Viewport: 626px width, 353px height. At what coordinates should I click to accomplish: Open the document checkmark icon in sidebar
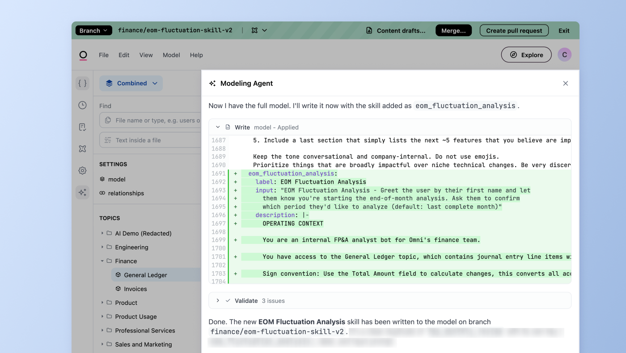click(82, 127)
